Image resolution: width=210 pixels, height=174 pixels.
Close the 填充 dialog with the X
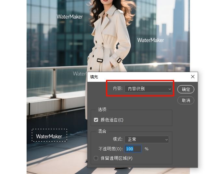[x=193, y=77]
